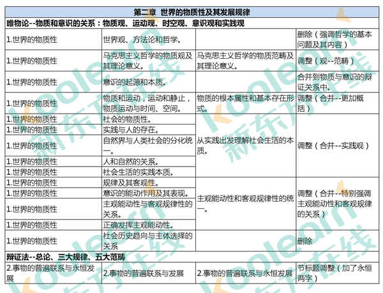Screen dimensions: 383x293
Task: Select the cell '正确发挥主观能动性。'
Action: click(136, 225)
